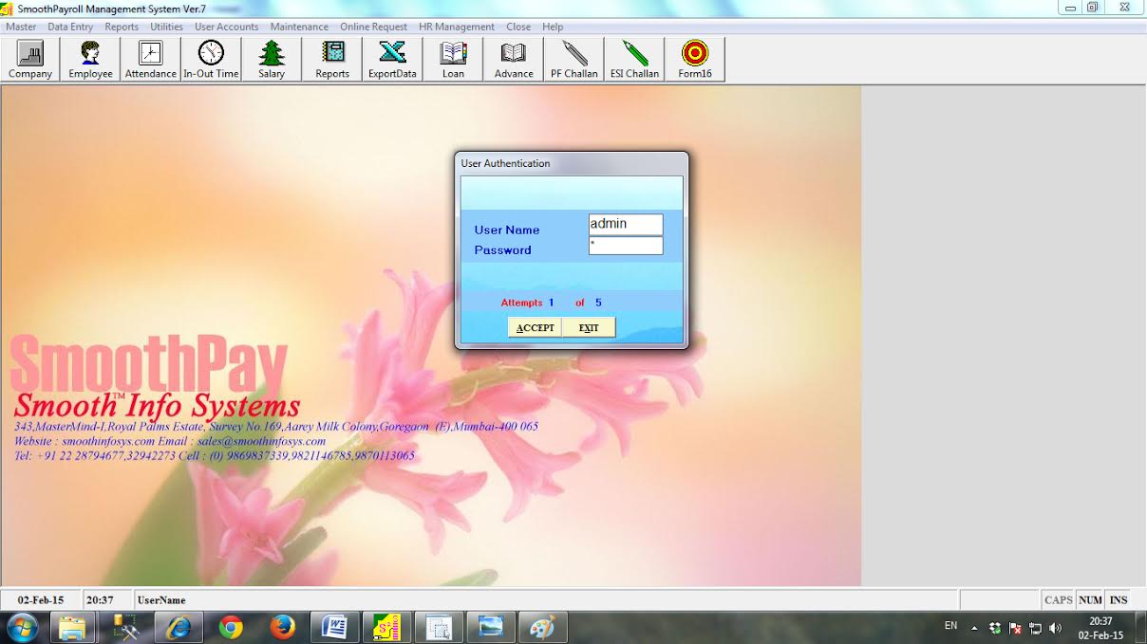Open Windows Explorer from the taskbar

[73, 627]
